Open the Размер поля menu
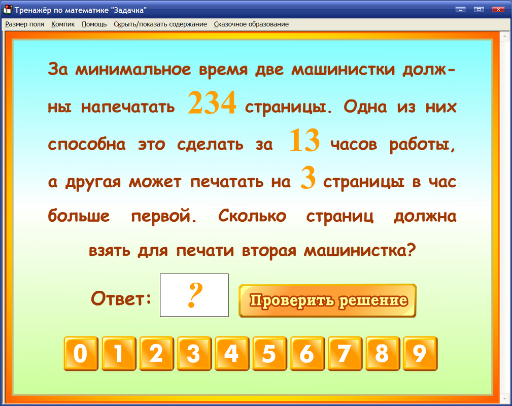 pos(24,24)
